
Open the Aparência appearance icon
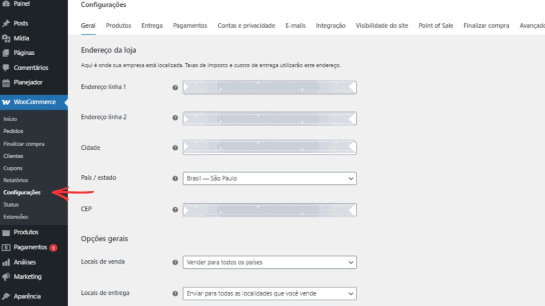pos(7,296)
